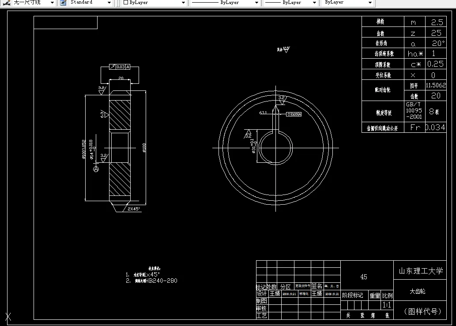Select the 制图 row label

click(x=262, y=301)
